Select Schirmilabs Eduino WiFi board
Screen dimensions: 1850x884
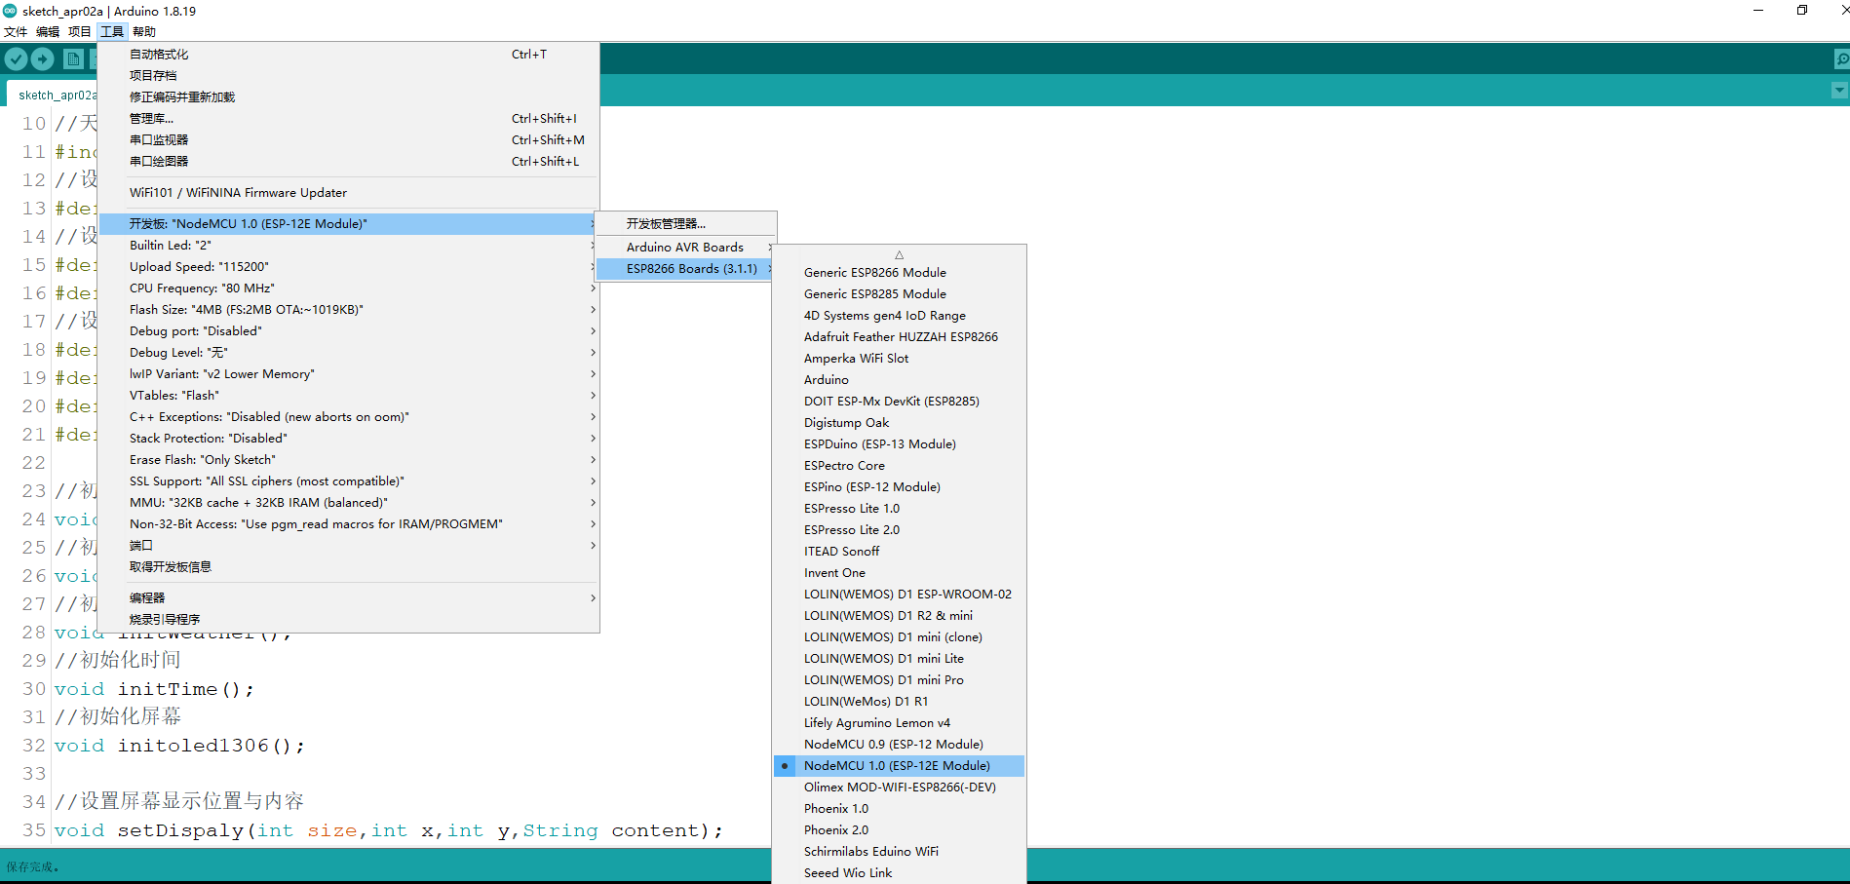898,852
